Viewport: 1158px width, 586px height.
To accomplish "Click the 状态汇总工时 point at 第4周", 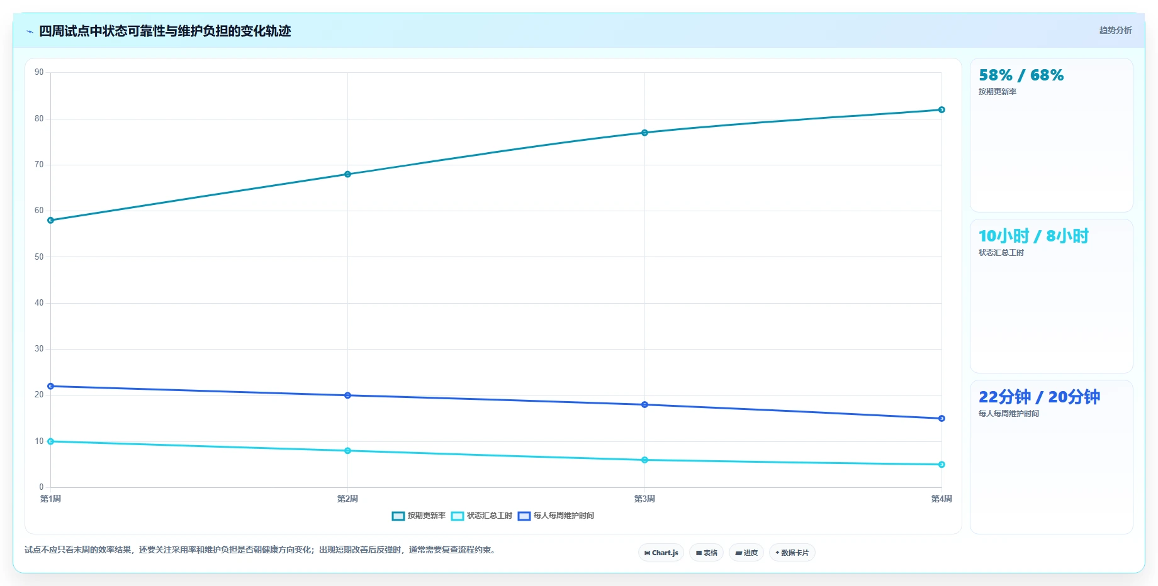I will 942,465.
